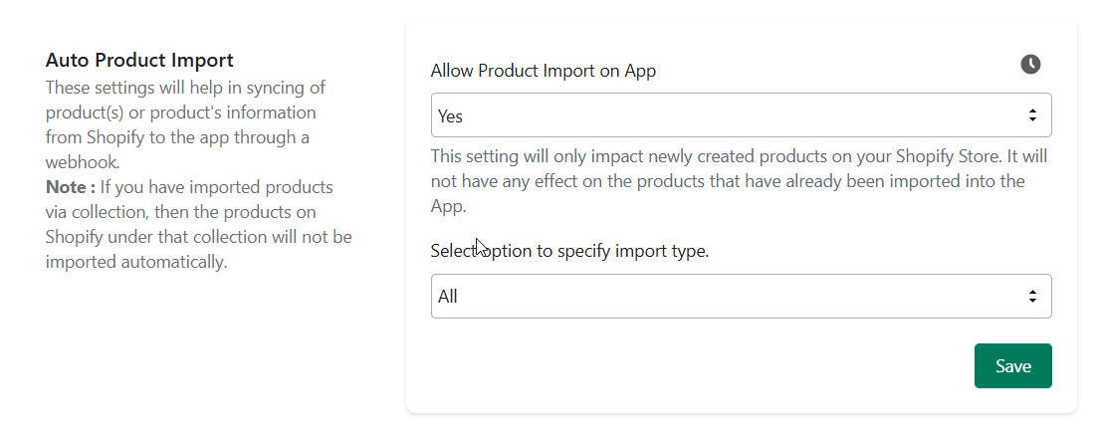Click the up-down arrows on the Yes select box
This screenshot has height=440, width=1099.
pos(1032,114)
